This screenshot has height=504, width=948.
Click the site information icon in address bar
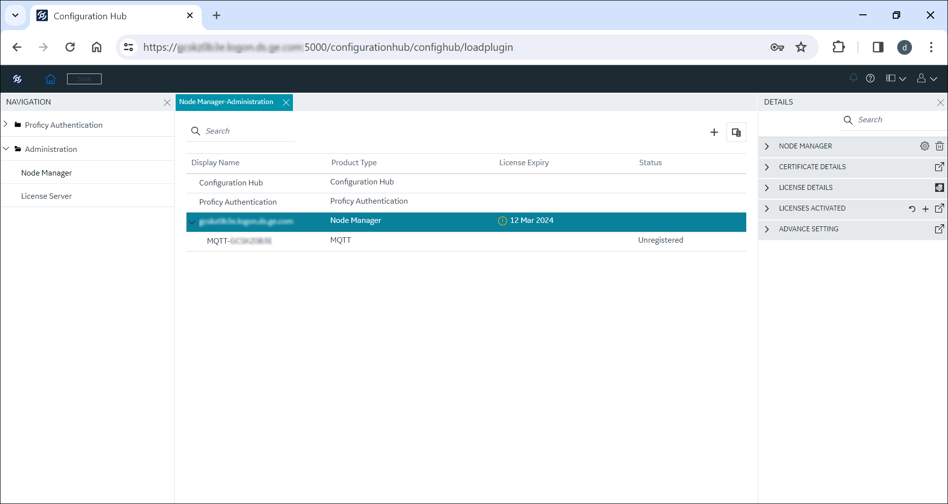tap(129, 47)
